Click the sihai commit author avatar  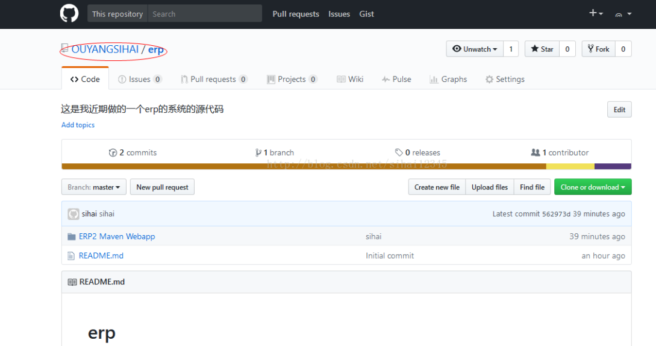tap(73, 214)
